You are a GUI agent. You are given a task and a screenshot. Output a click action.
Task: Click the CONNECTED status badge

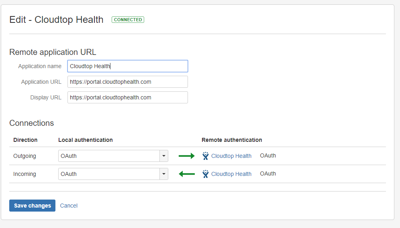pos(128,20)
